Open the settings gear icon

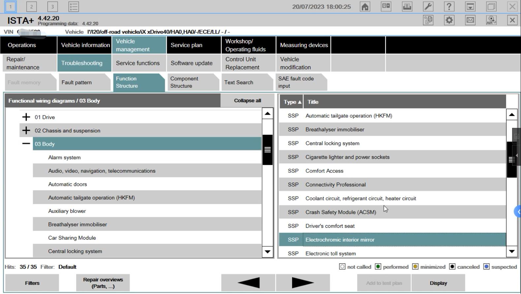[449, 20]
